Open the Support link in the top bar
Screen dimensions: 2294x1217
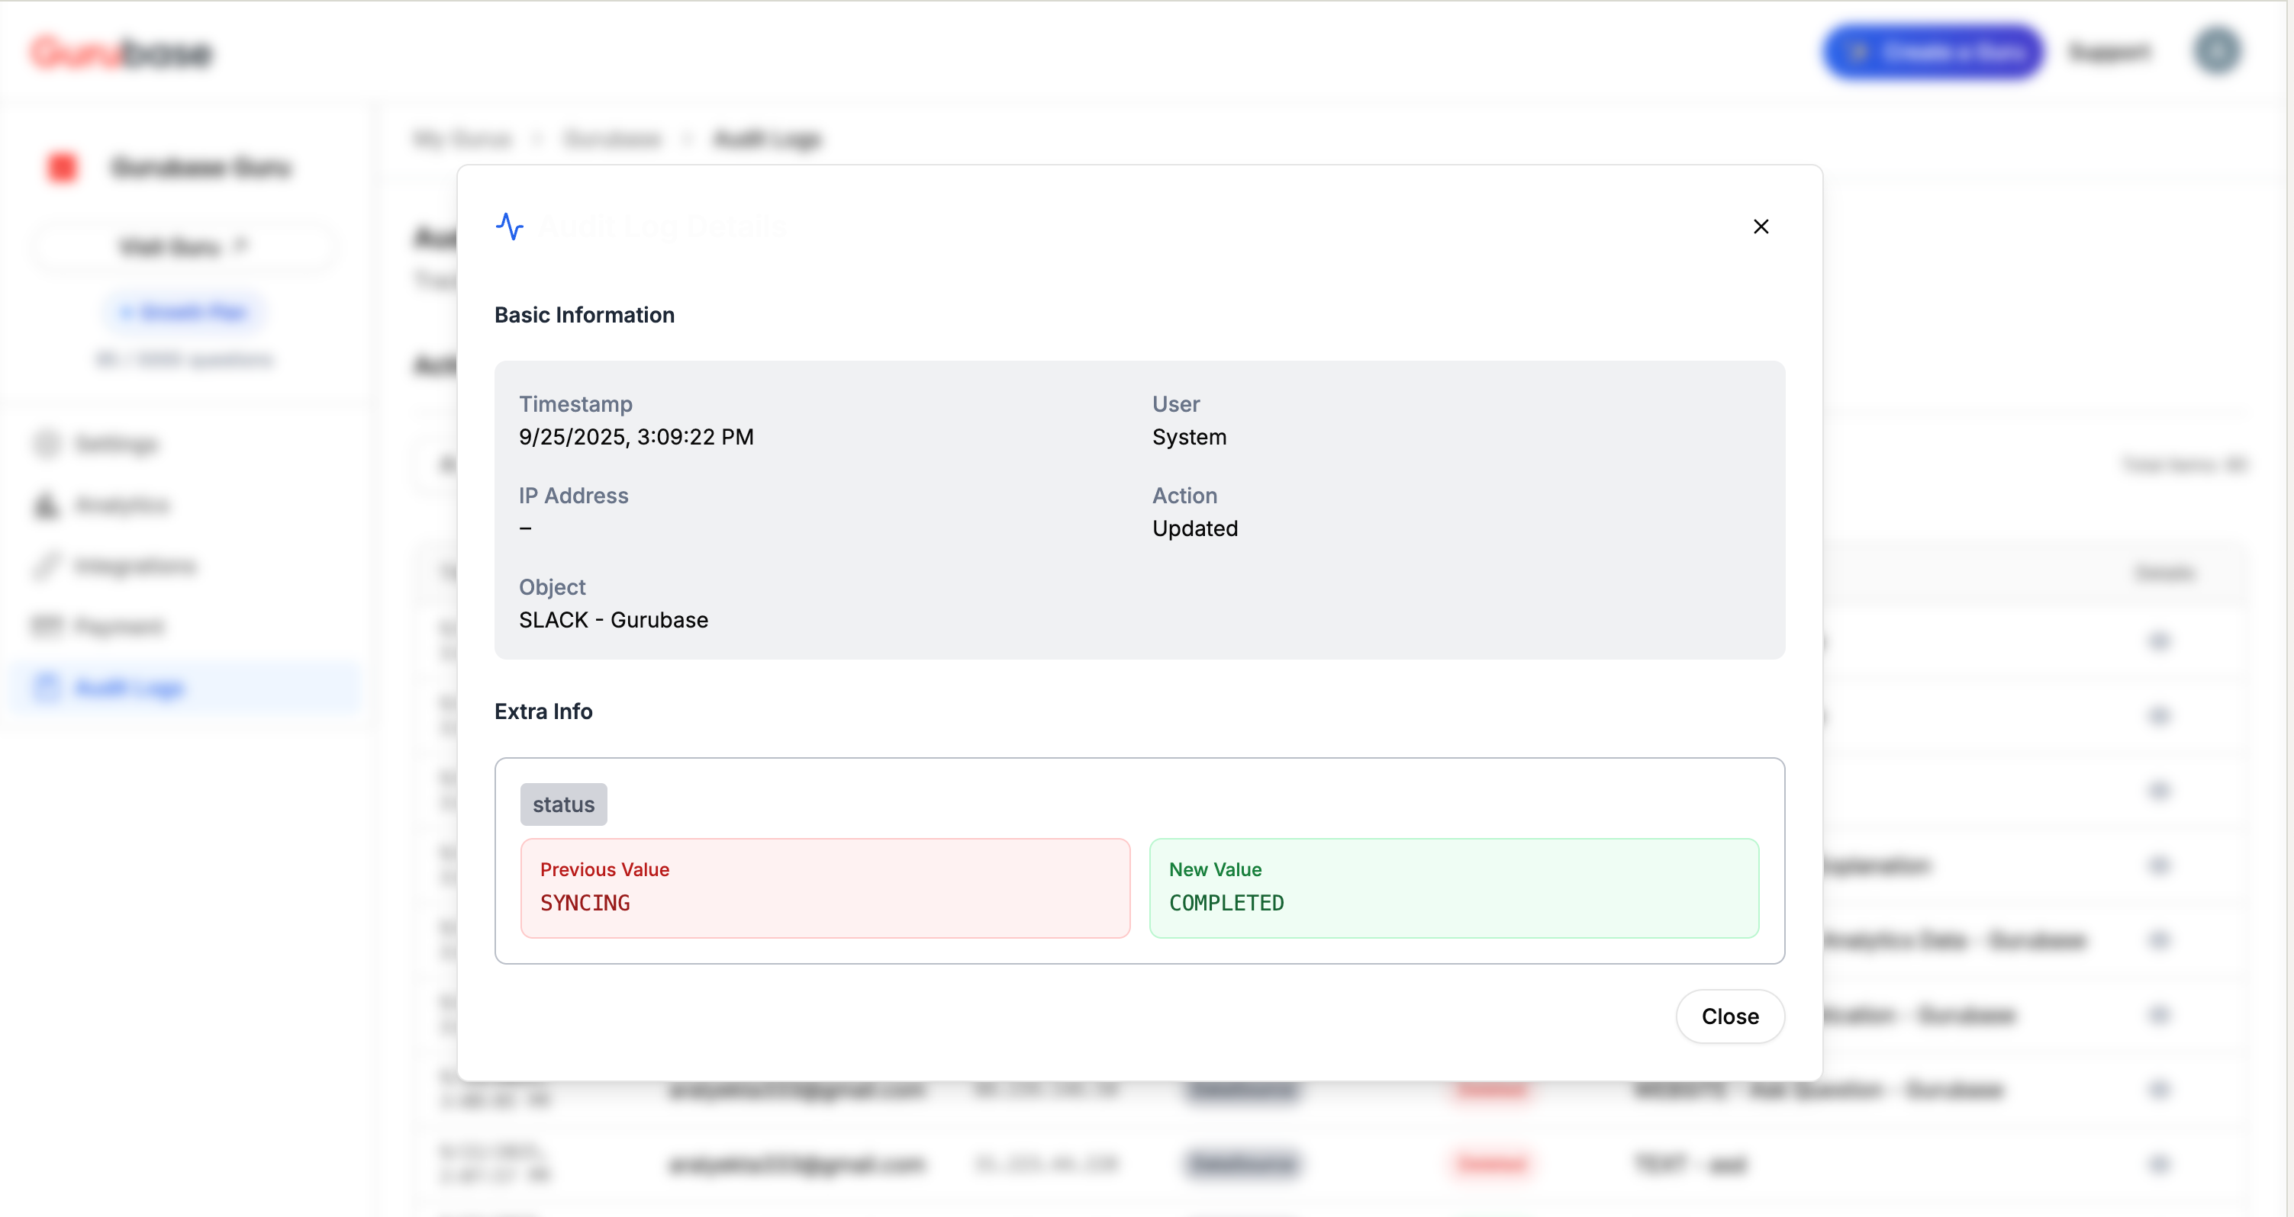click(x=2109, y=53)
